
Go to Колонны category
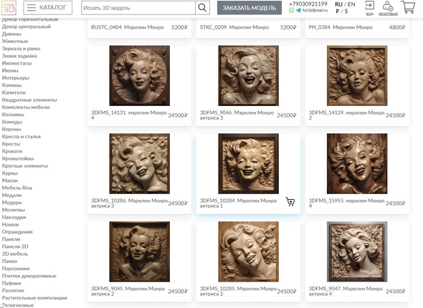13,115
